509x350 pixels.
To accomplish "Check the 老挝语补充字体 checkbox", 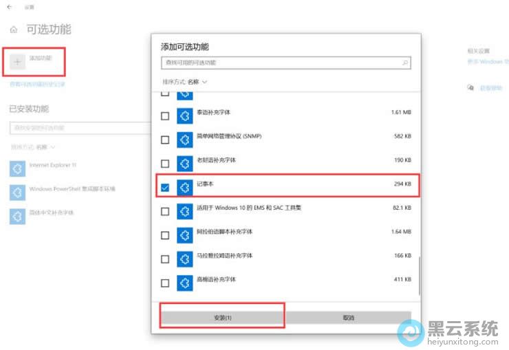I will [164, 164].
